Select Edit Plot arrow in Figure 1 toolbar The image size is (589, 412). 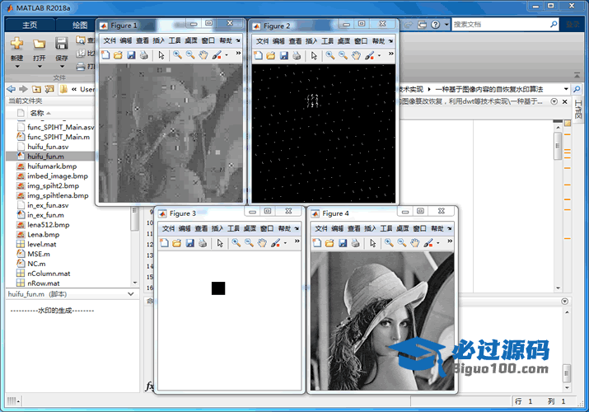point(161,55)
